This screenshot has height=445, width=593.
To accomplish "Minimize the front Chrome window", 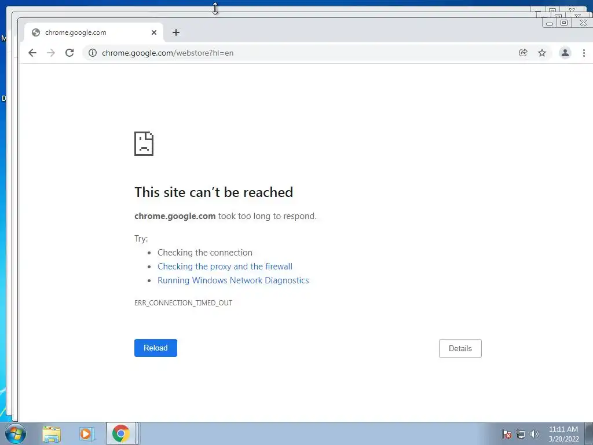I will pos(550,23).
